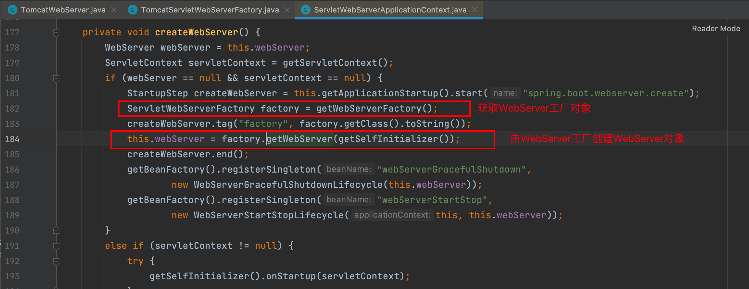The image size is (749, 289).
Task: Collapse the createWebServer method at line 177
Action: point(56,33)
